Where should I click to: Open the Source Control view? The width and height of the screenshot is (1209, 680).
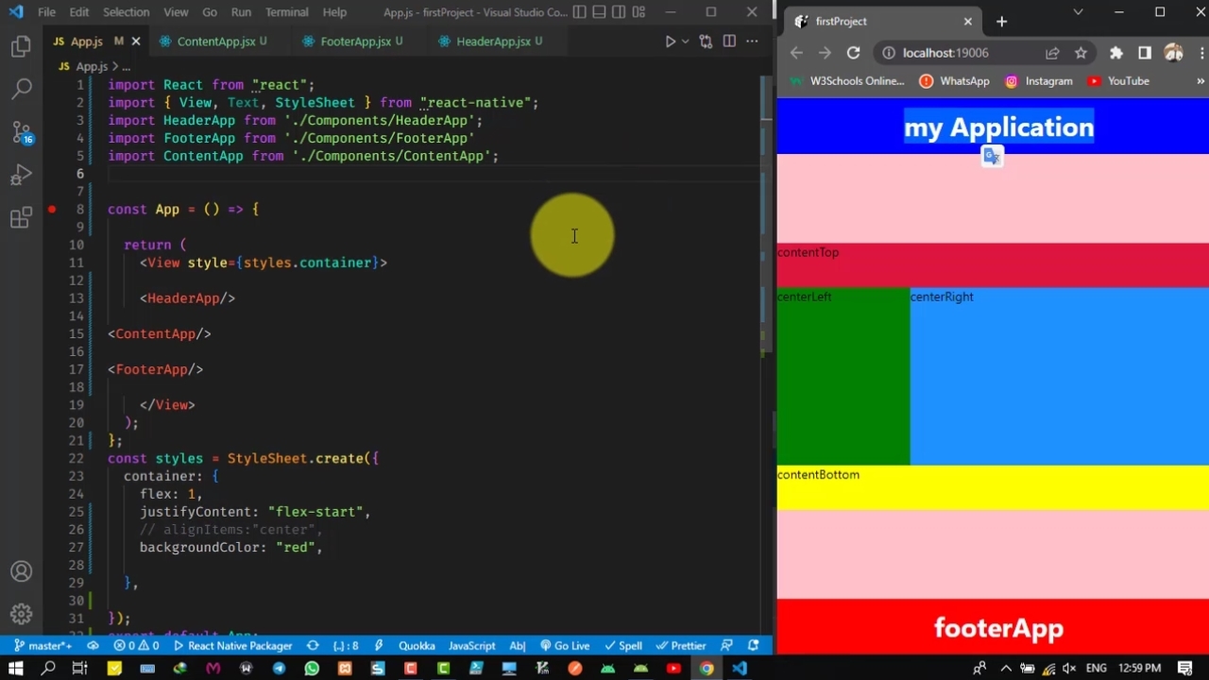(21, 131)
